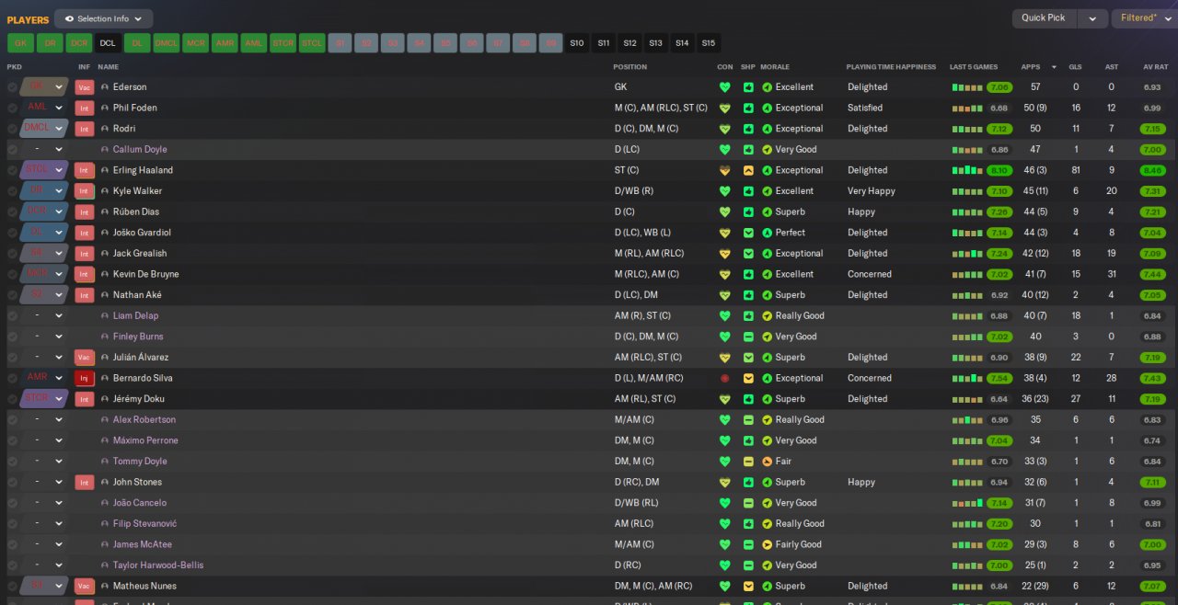Viewport: 1178px width, 605px height.
Task: Click Matheus Nunes' sharpness icon
Action: (748, 586)
